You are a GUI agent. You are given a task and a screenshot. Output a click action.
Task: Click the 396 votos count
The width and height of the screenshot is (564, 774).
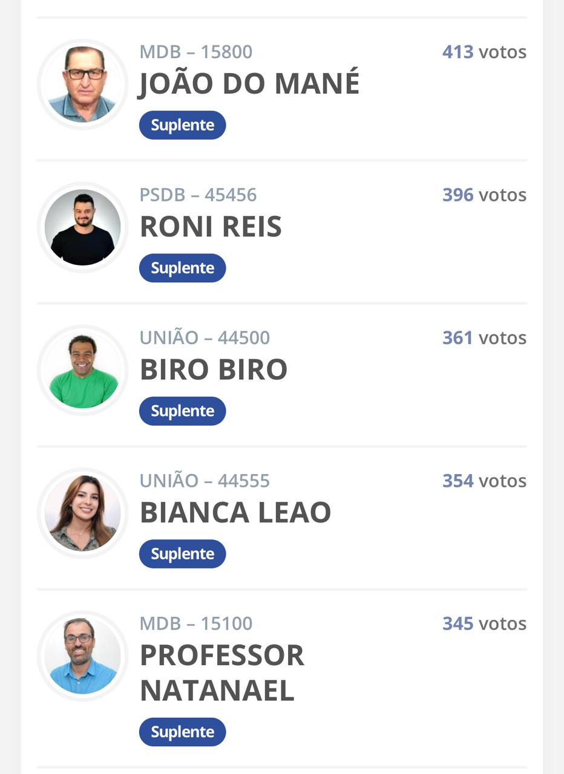tap(484, 195)
